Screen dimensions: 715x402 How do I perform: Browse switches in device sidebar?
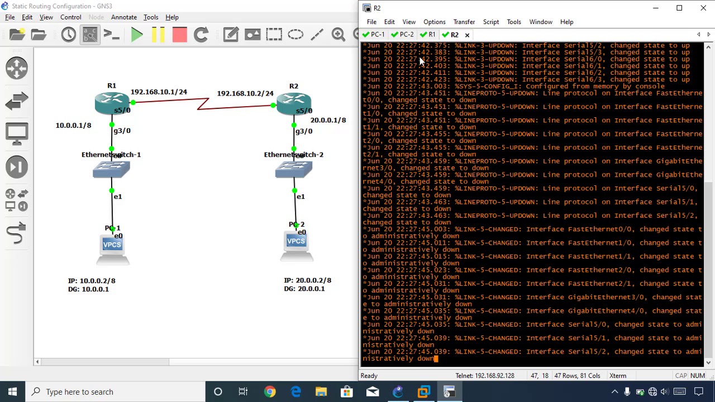pyautogui.click(x=17, y=101)
